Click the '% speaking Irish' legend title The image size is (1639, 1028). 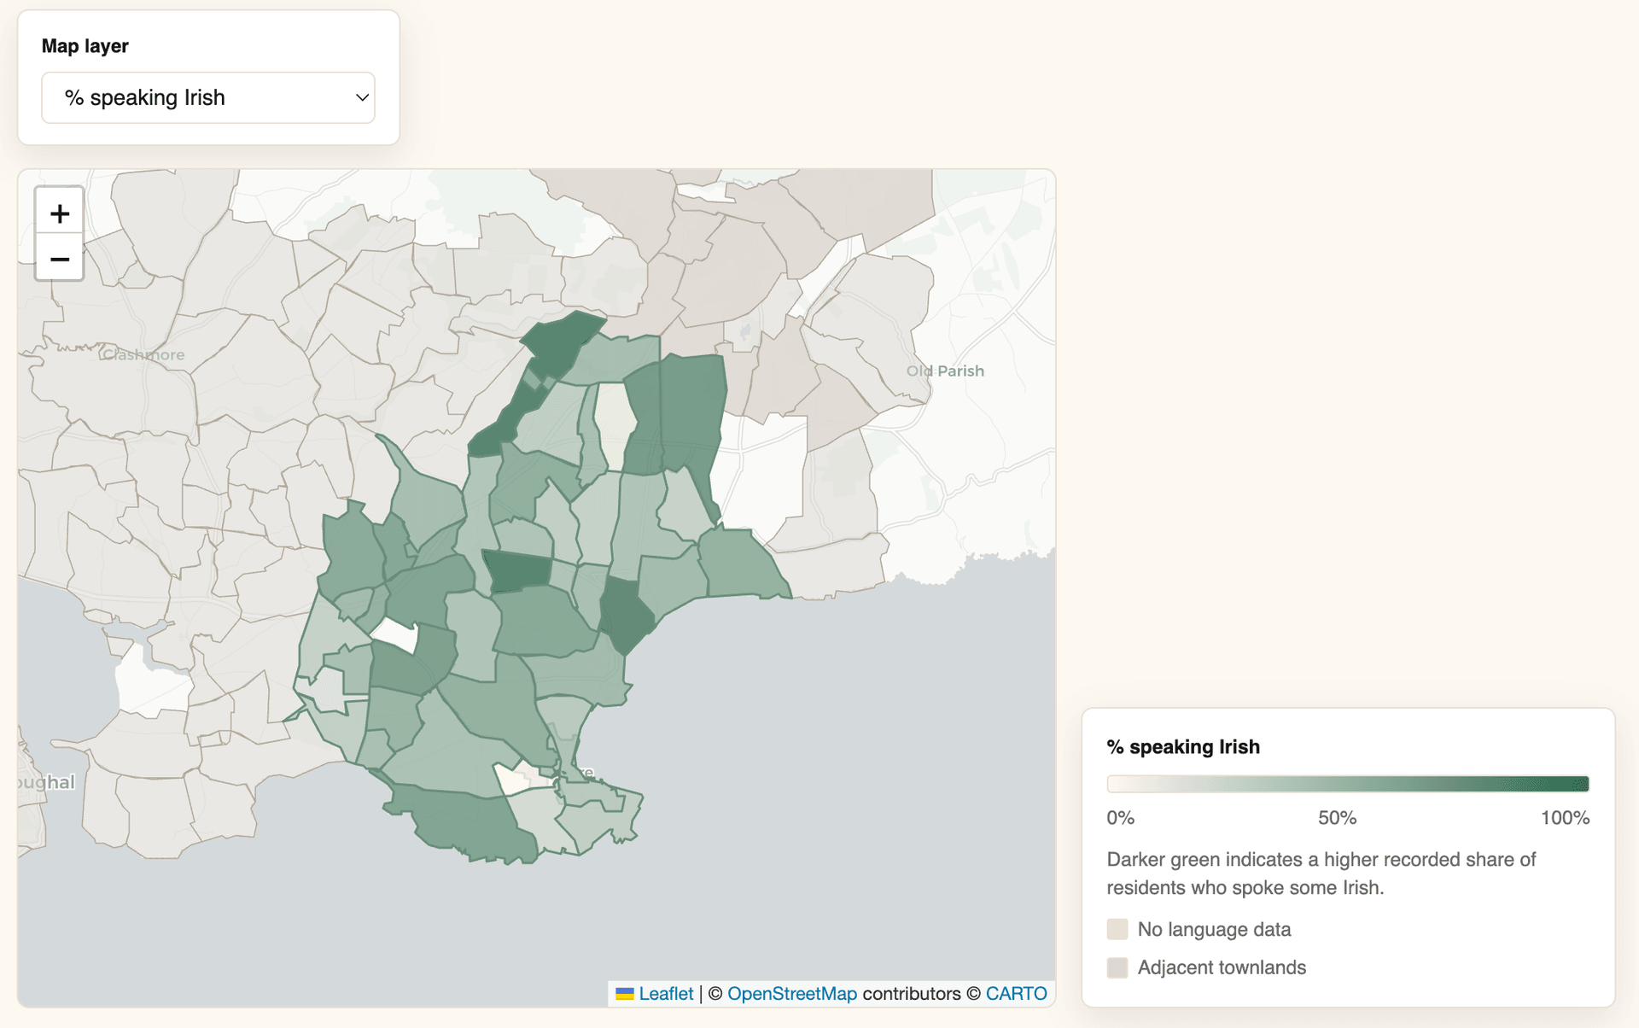coord(1182,746)
